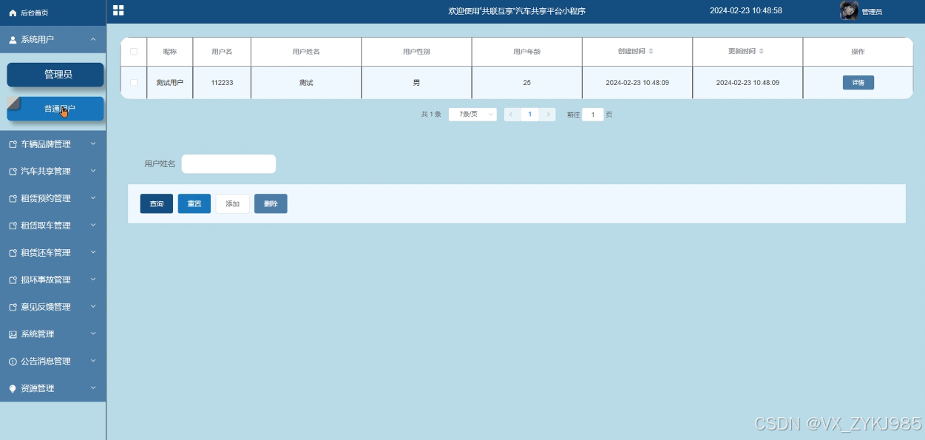
Task: Open the 7条/页 page size dropdown
Action: tap(472, 115)
